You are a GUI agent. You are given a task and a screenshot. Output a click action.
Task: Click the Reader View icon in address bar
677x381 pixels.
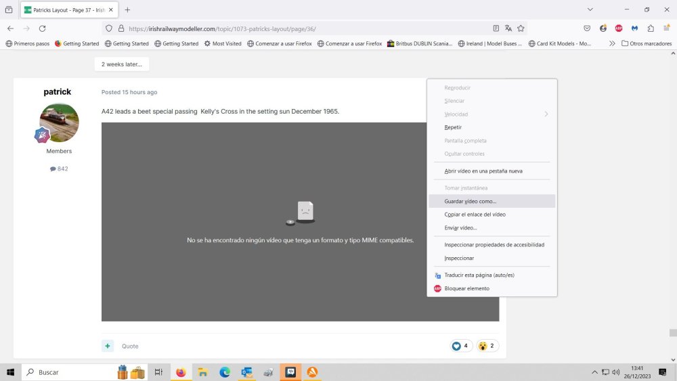[x=496, y=28]
